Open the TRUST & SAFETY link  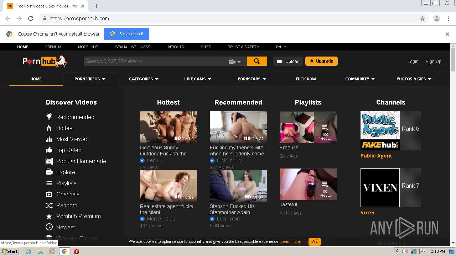pos(243,47)
